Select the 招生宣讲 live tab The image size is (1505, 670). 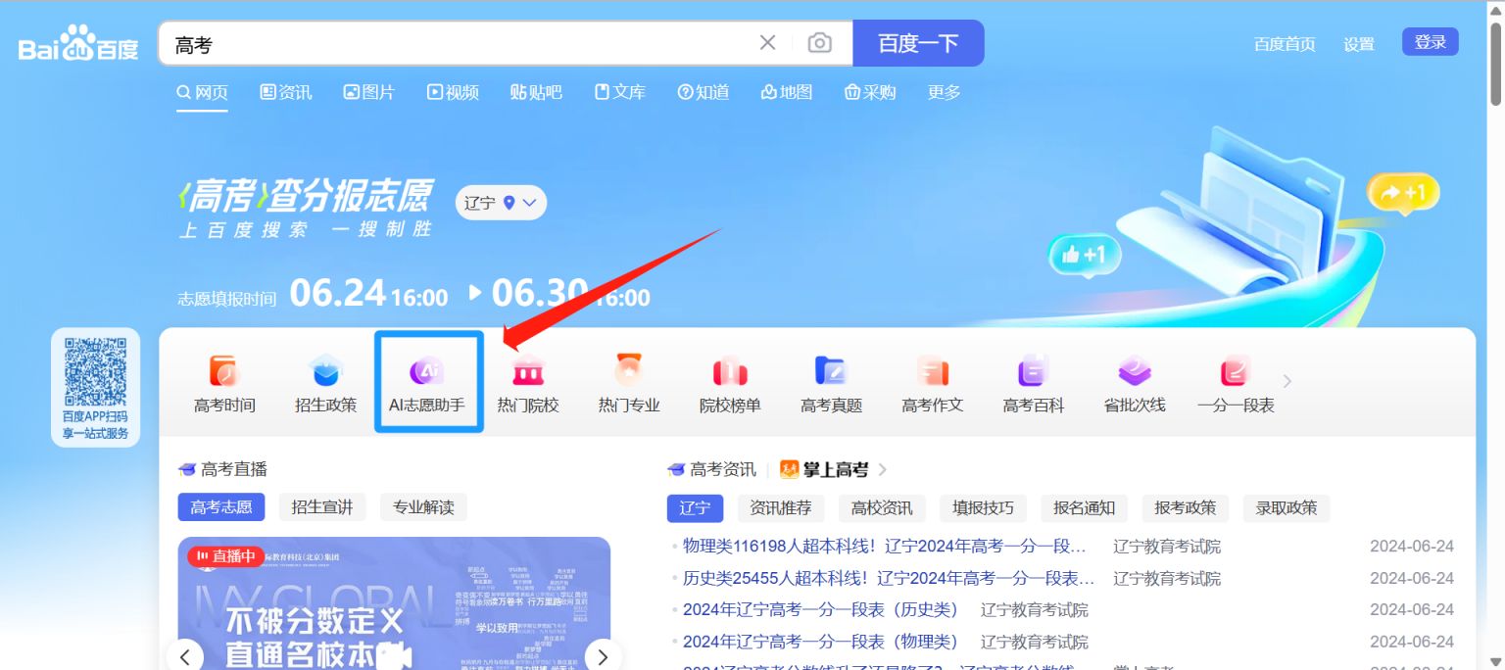point(322,507)
